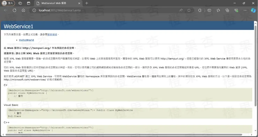Click the C# WebService Namespace code line
Screen dimensions: 258x137
[x=51, y=90]
